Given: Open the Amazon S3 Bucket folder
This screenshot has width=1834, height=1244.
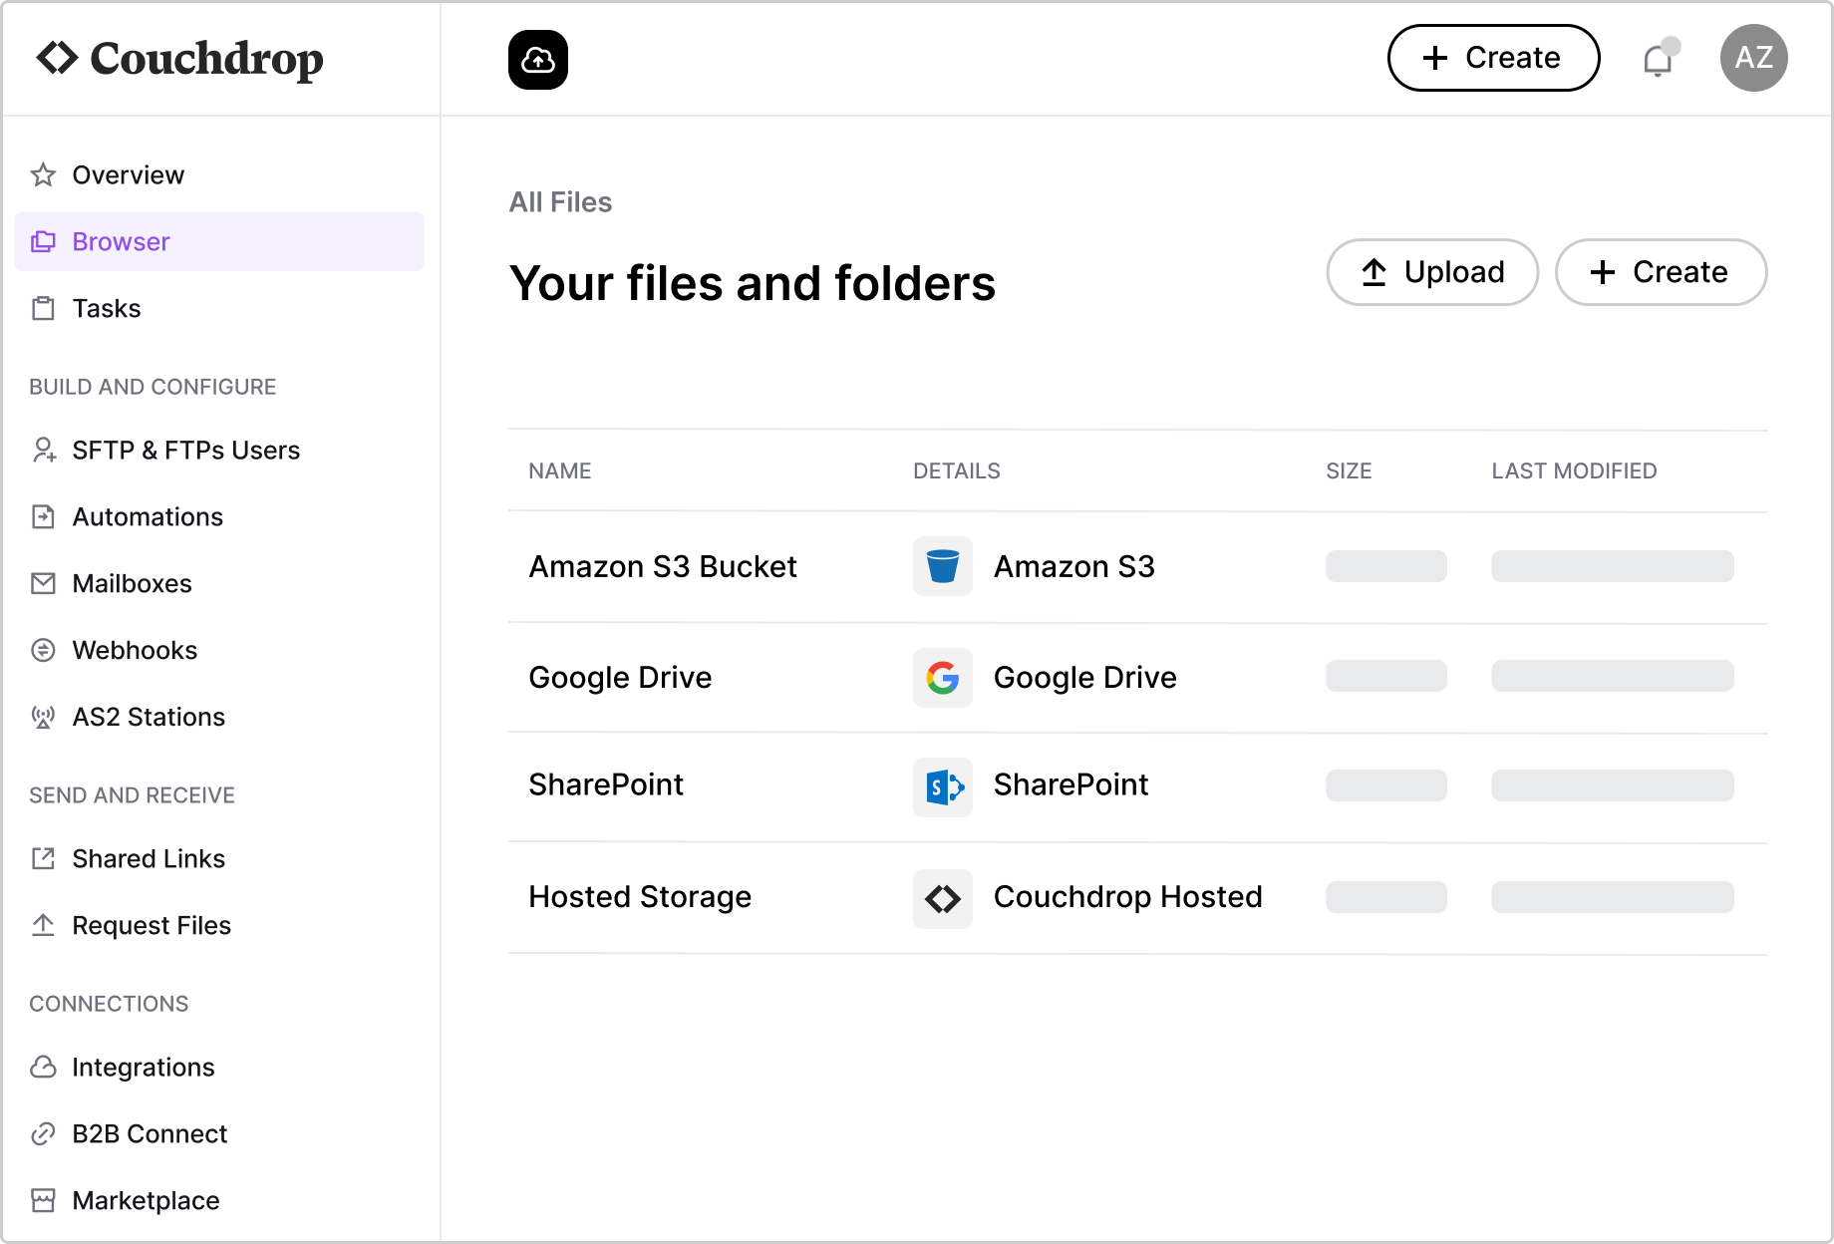Looking at the screenshot, I should pos(663,567).
